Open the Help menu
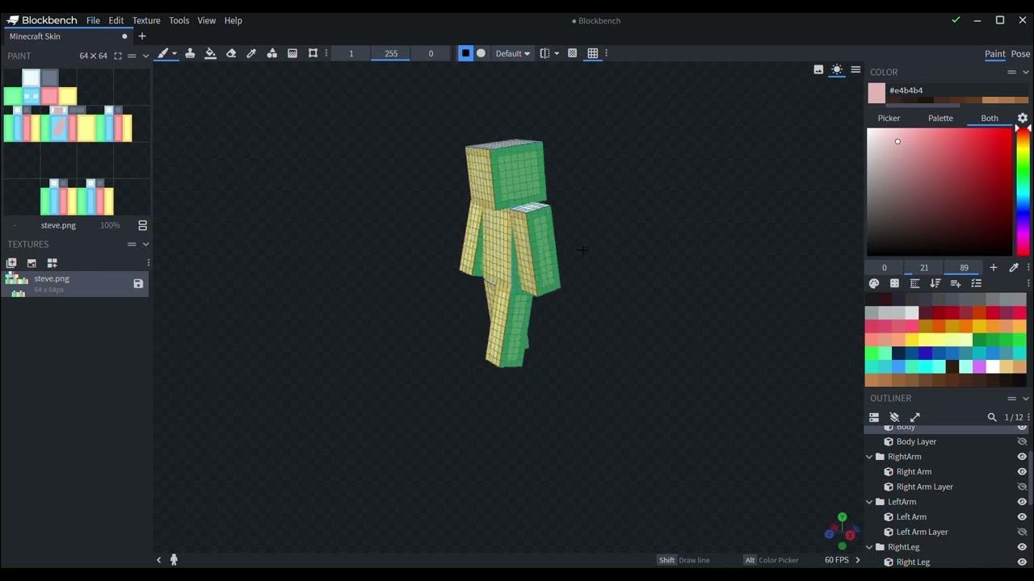Viewport: 1034px width, 581px height. [233, 20]
